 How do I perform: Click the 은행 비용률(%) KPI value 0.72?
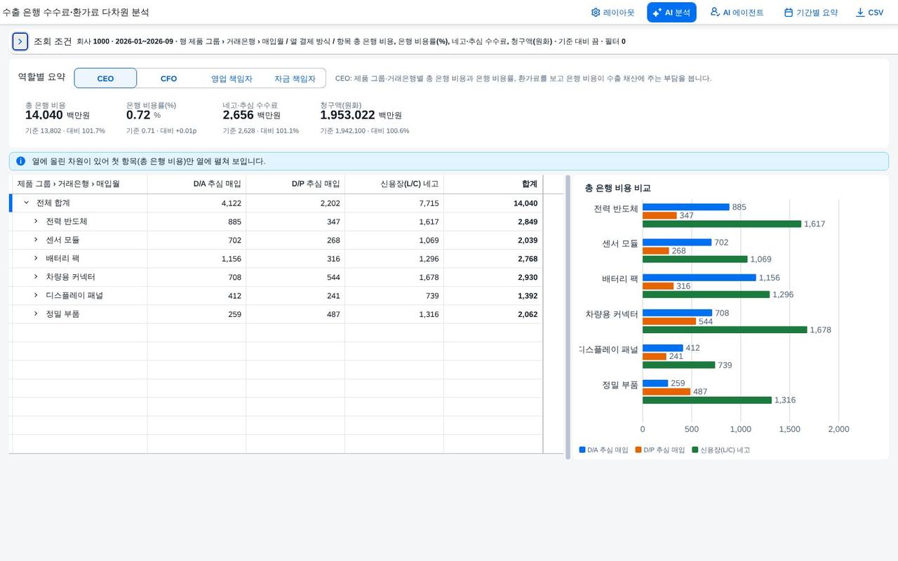coord(138,115)
